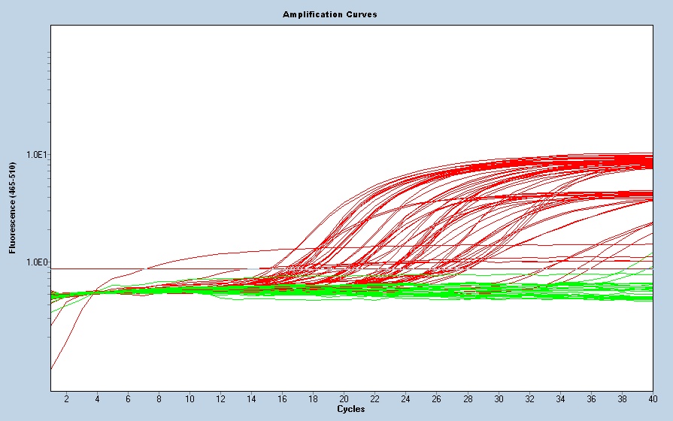Select the "Cycles" x-axis label
Screen dimensions: 673x421
pyautogui.click(x=350, y=409)
